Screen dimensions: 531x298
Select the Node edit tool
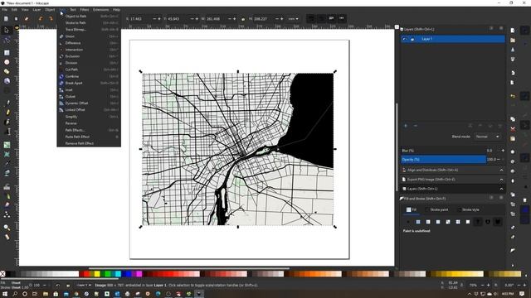tap(7, 41)
